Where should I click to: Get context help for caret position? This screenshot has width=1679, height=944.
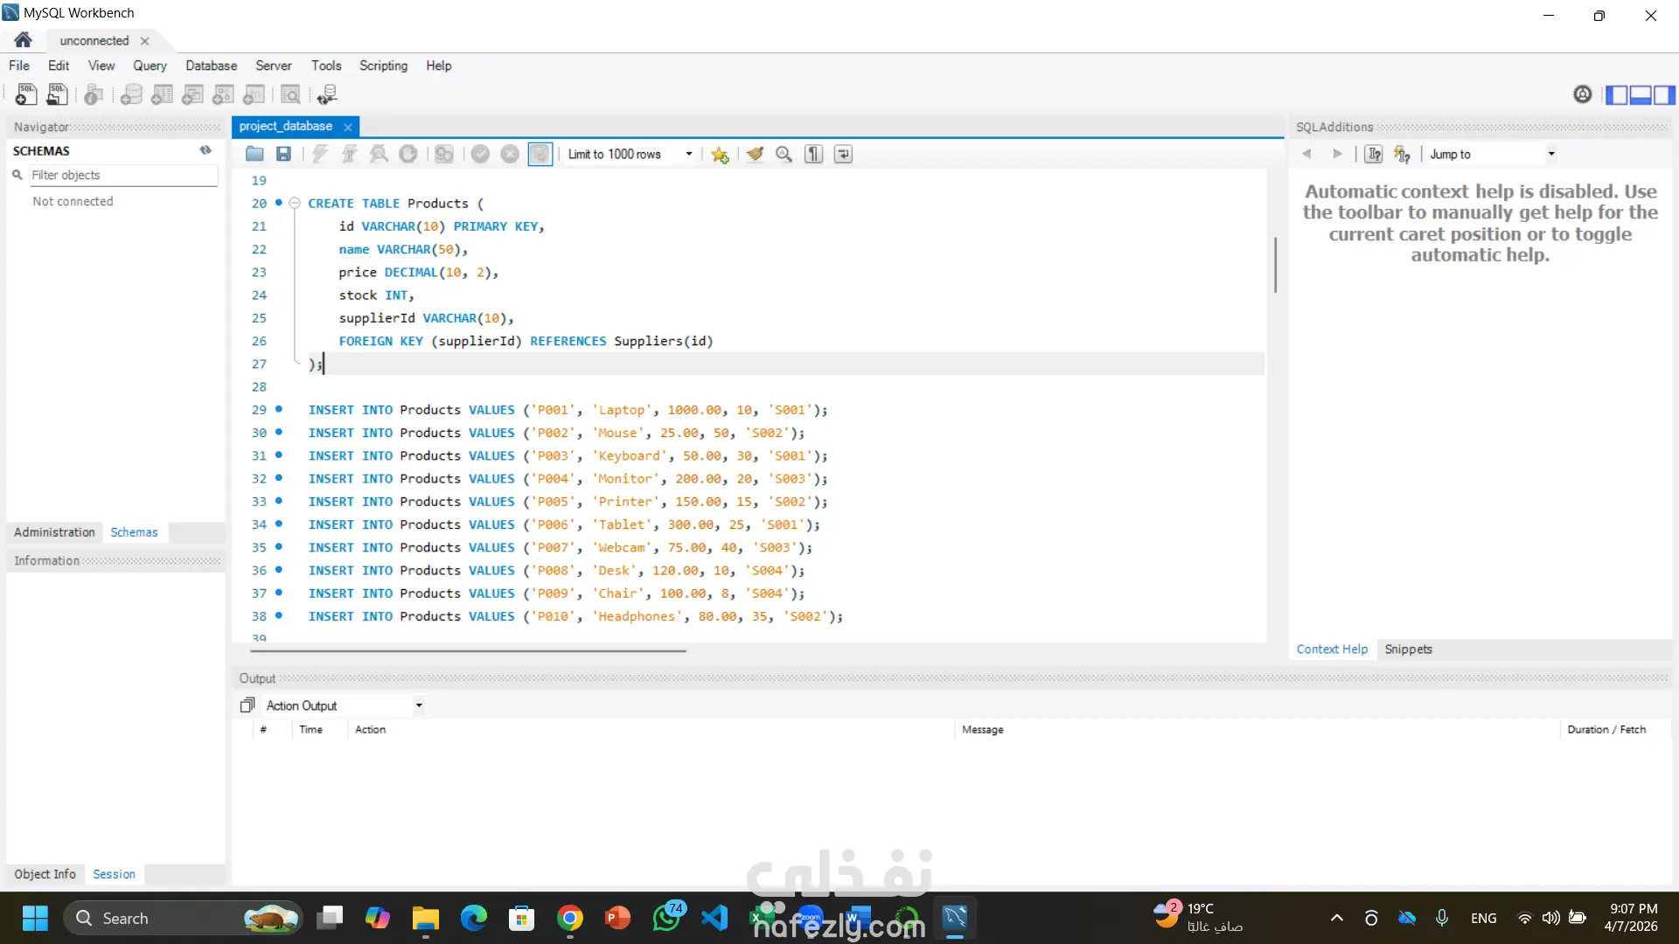pos(1374,155)
